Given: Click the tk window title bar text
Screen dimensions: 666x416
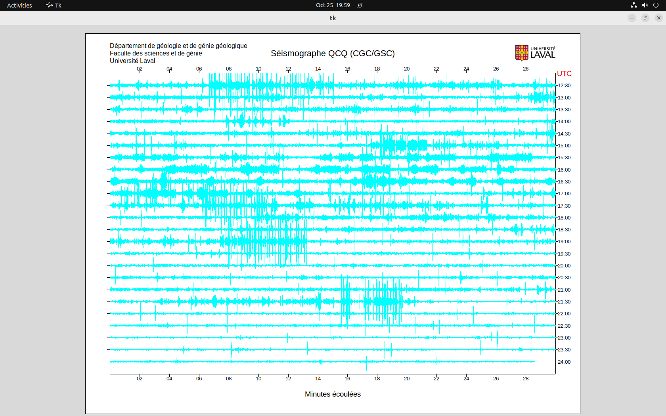Looking at the screenshot, I should [x=333, y=18].
